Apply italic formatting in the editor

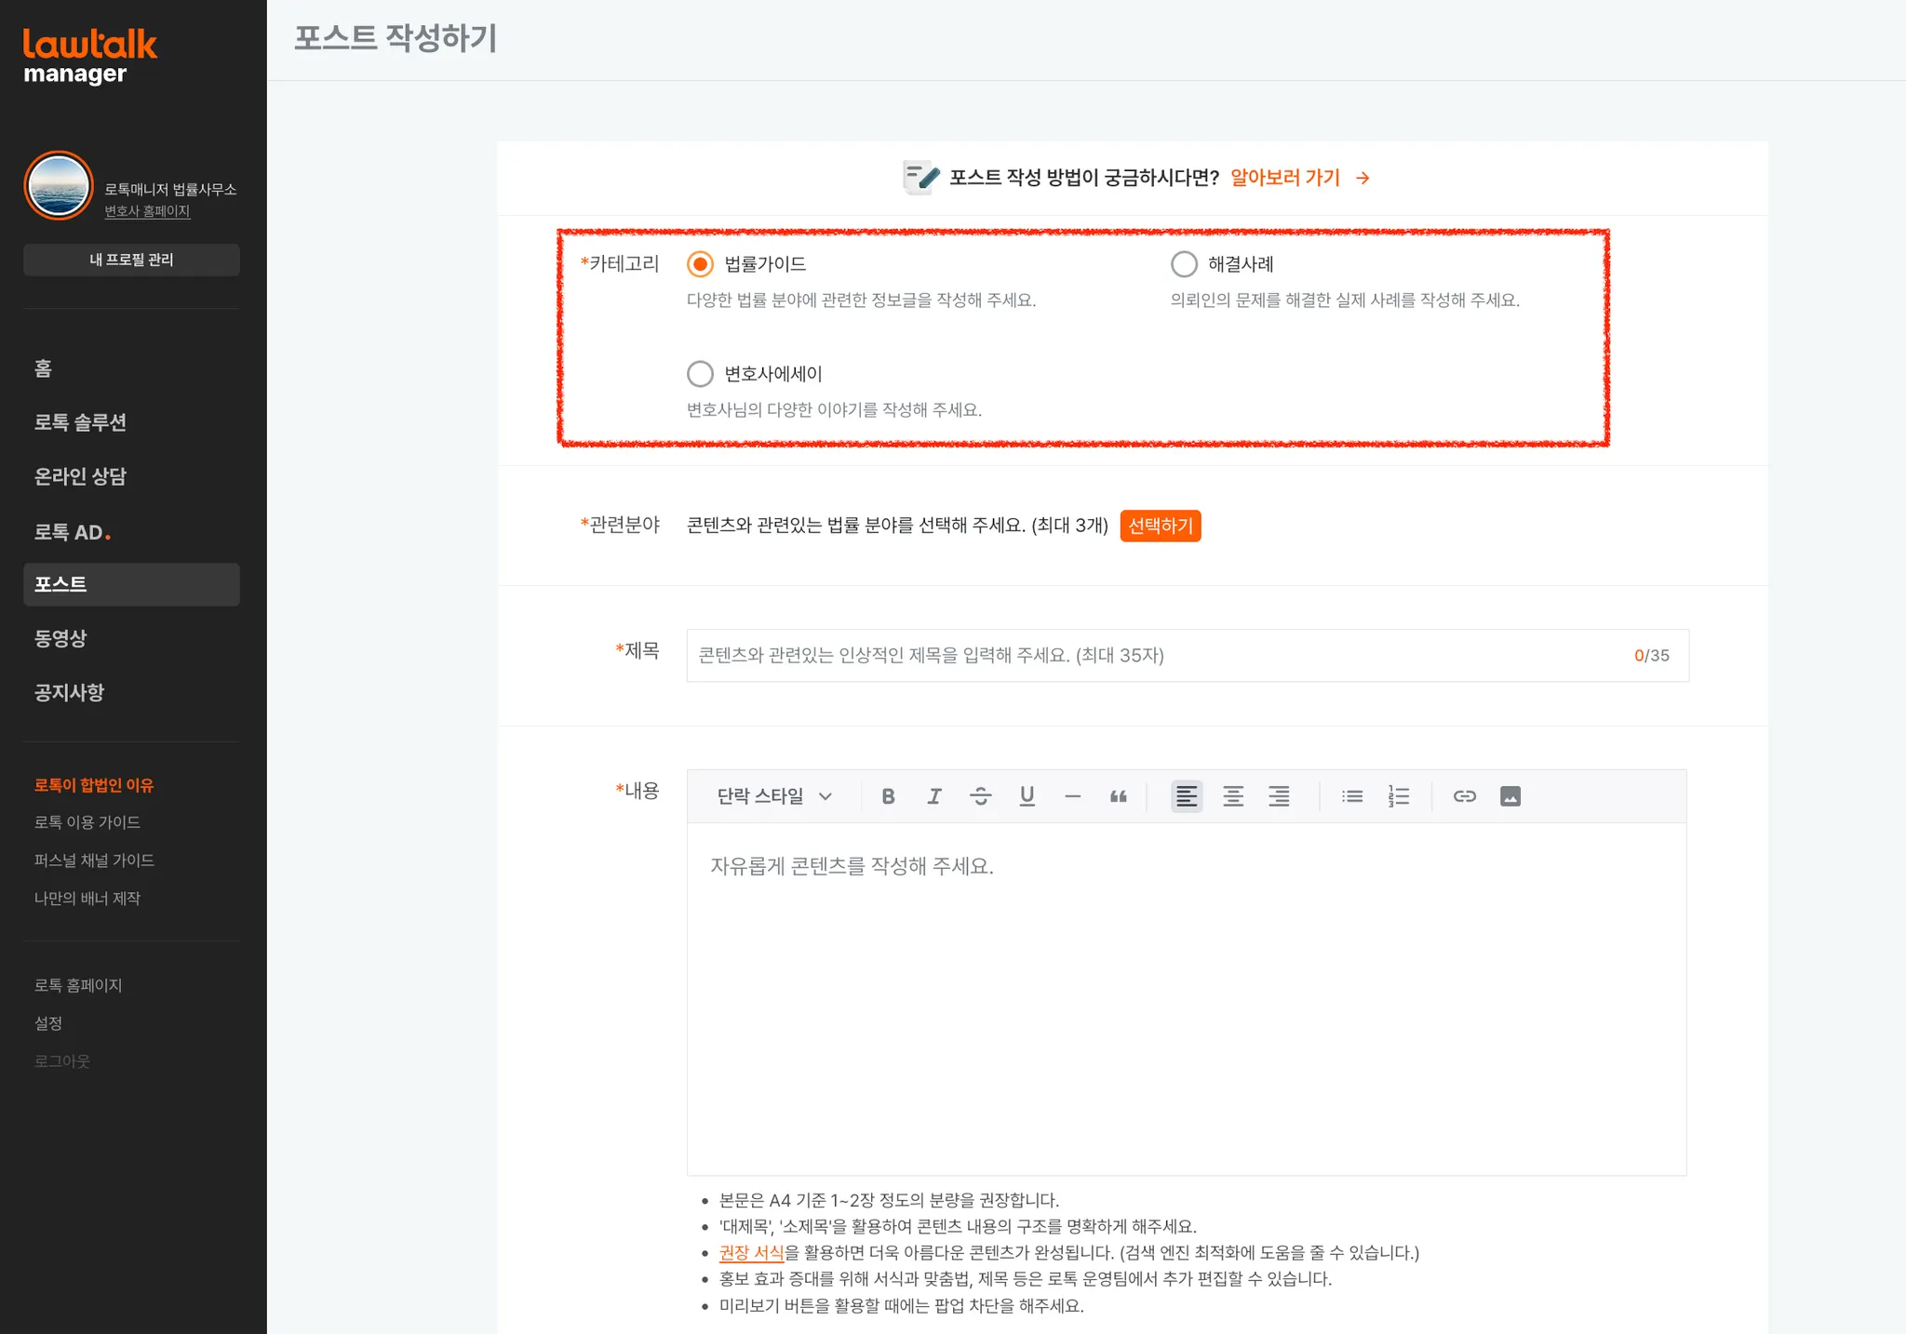pyautogui.click(x=934, y=796)
